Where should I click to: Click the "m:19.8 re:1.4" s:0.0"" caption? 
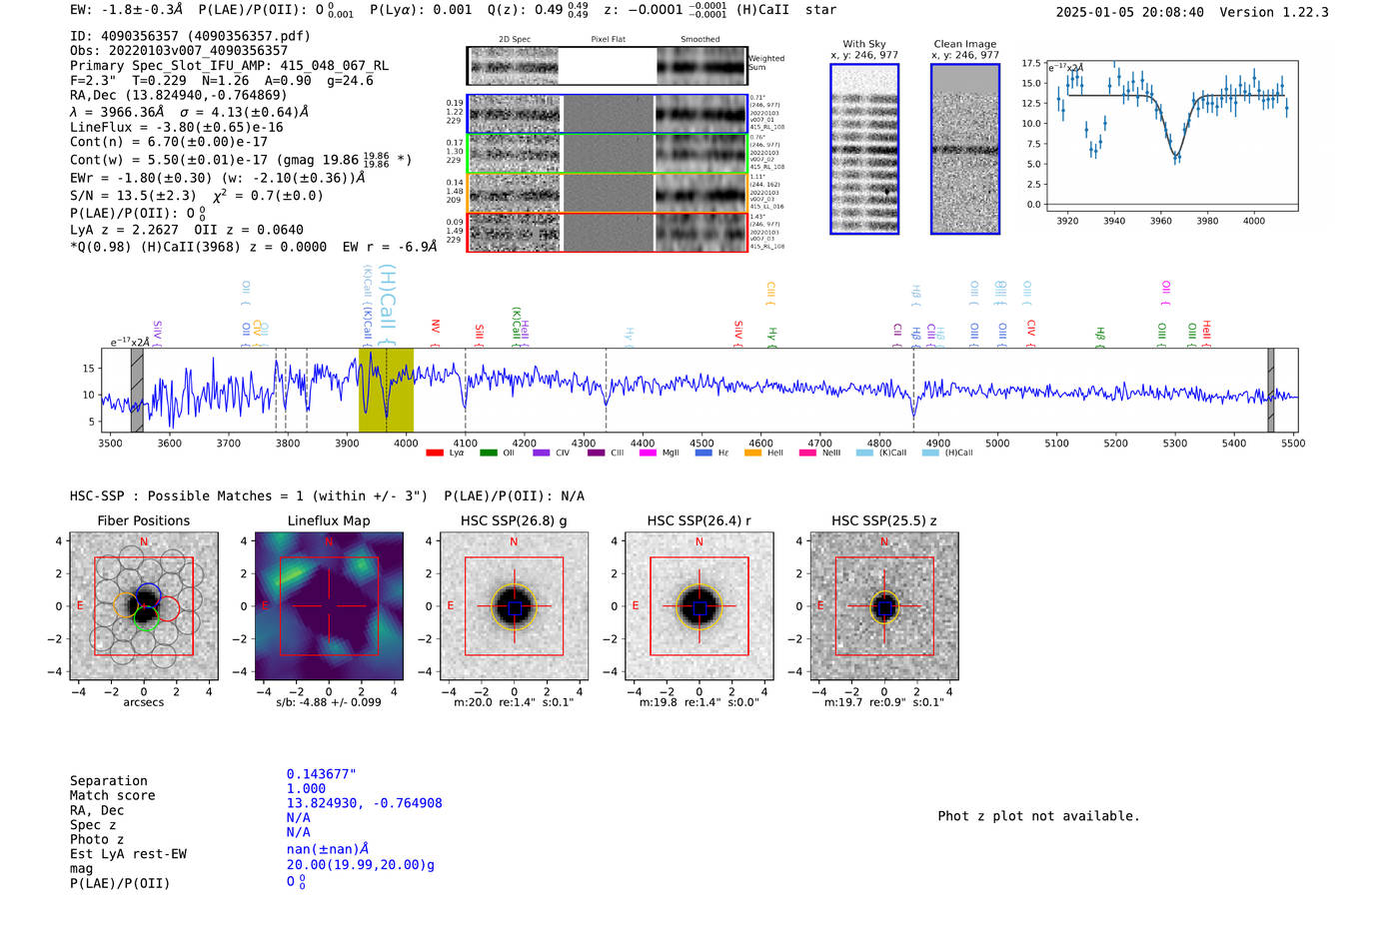[x=699, y=702]
